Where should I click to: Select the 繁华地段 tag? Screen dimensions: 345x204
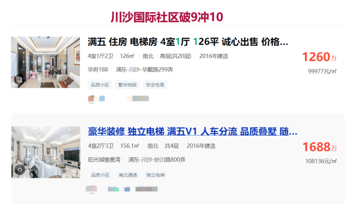[128, 85]
